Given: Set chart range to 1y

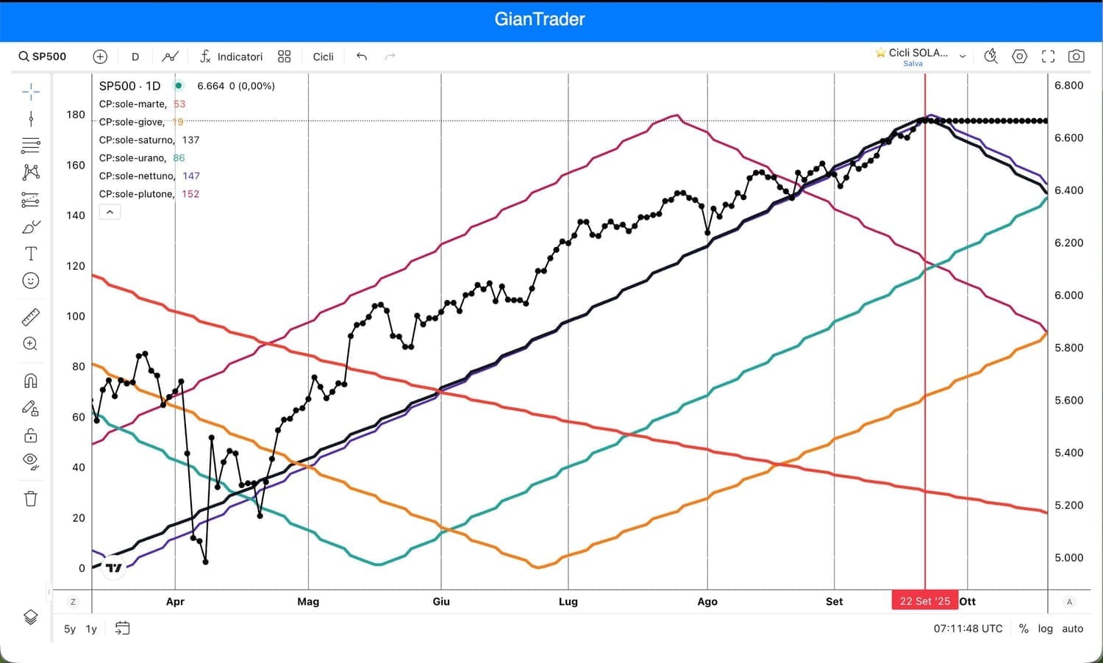Looking at the screenshot, I should pyautogui.click(x=91, y=629).
